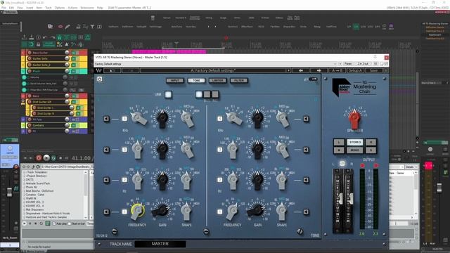Screen dimensions: 450x253
Task: Open the FILTER module tab
Action: tap(239, 81)
